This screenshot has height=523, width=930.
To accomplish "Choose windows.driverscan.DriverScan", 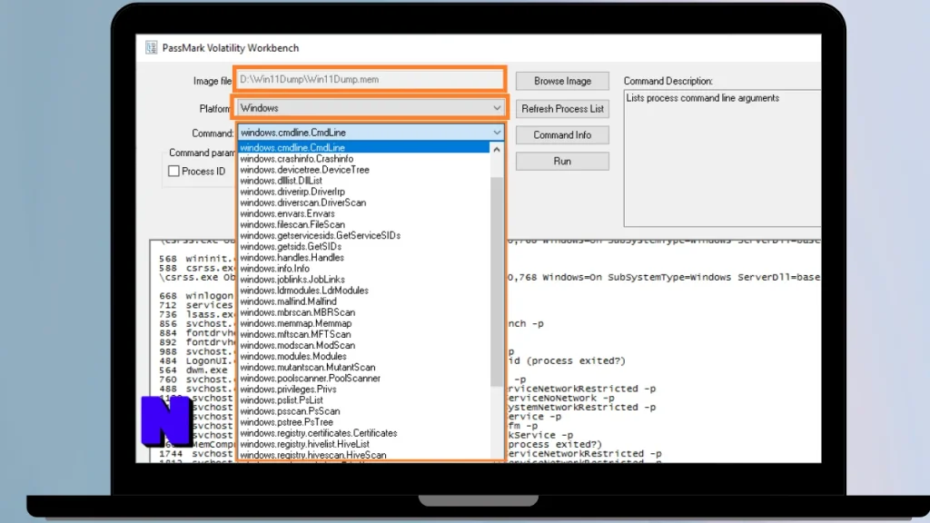I will click(364, 202).
